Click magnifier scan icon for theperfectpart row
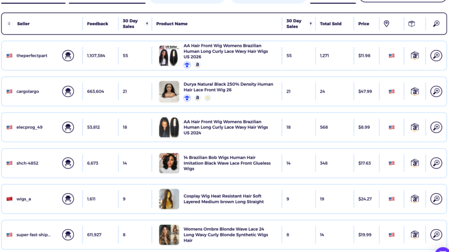 436,56
